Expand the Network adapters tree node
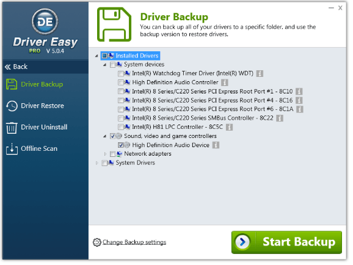The image size is (353, 265). coord(105,154)
